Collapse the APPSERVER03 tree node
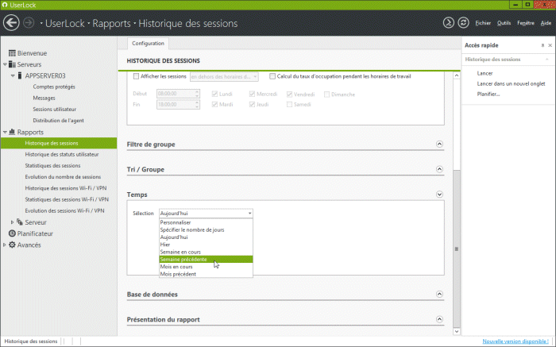This screenshot has width=556, height=347. click(x=13, y=76)
